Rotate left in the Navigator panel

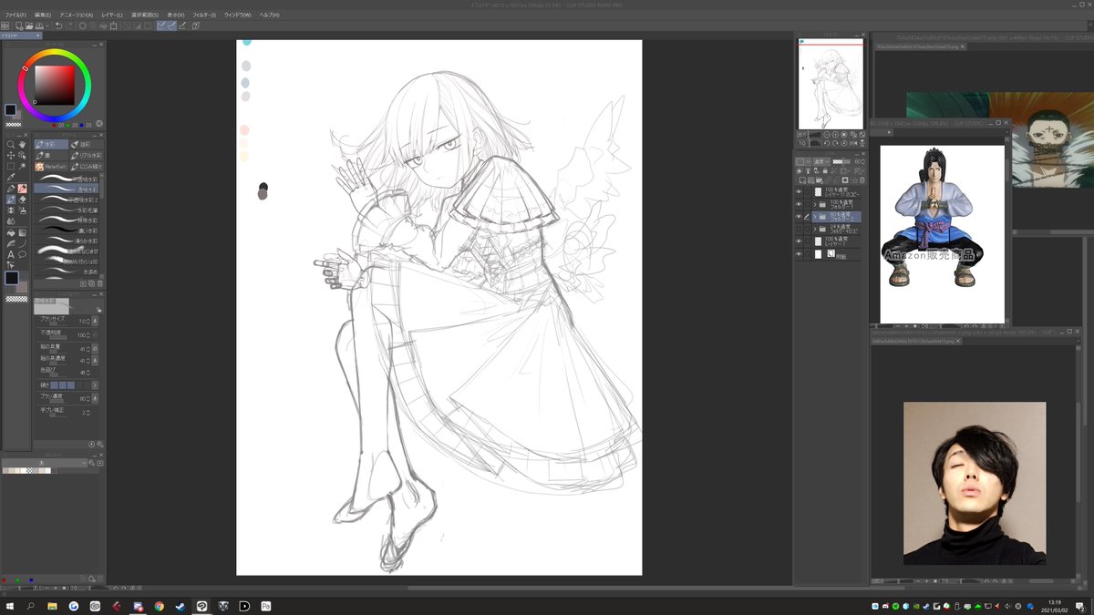click(x=827, y=143)
